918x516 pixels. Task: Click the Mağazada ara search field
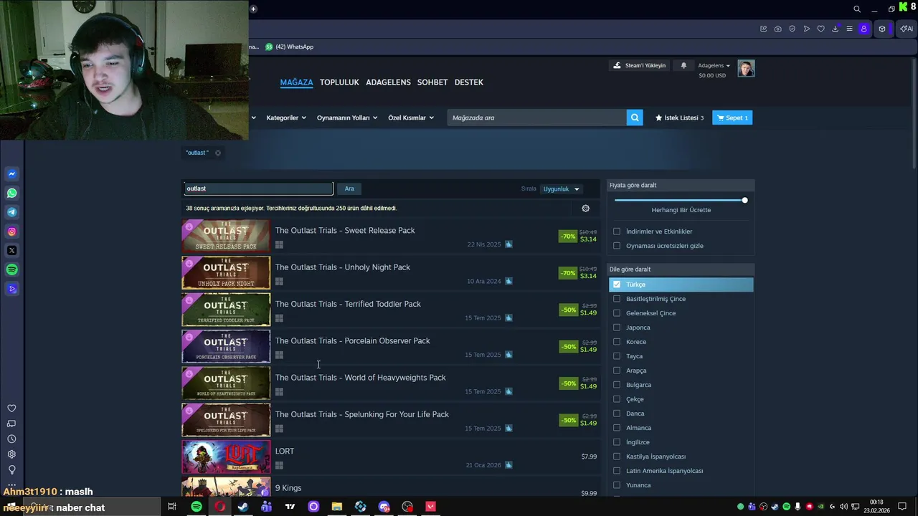pos(536,118)
